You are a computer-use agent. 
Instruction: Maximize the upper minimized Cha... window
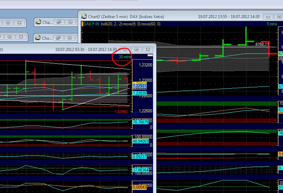[70, 22]
